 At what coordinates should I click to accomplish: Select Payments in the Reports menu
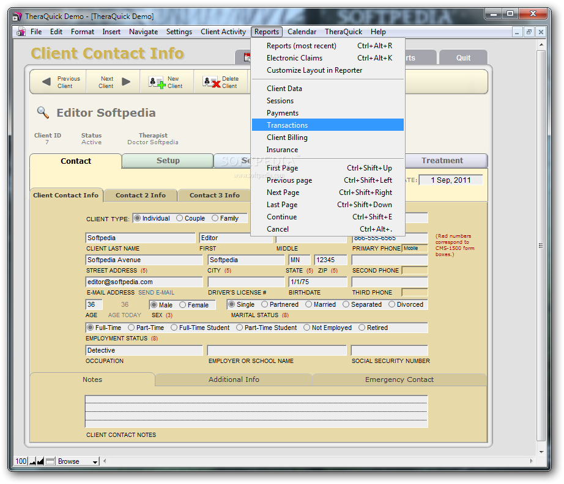coord(328,113)
